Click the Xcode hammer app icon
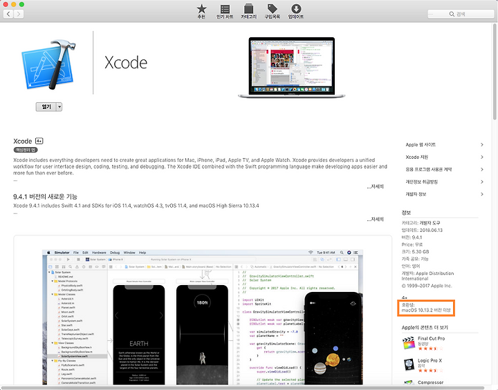The height and width of the screenshot is (390, 498). (49, 64)
